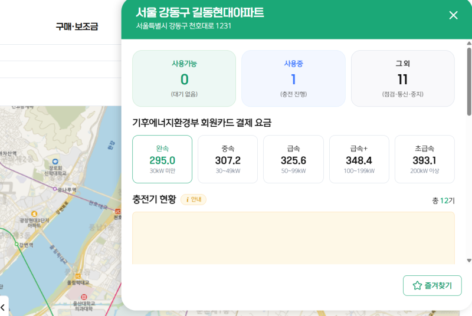Select the 급속+ 348.4 rate card
This screenshot has height=316, width=472.
click(359, 159)
